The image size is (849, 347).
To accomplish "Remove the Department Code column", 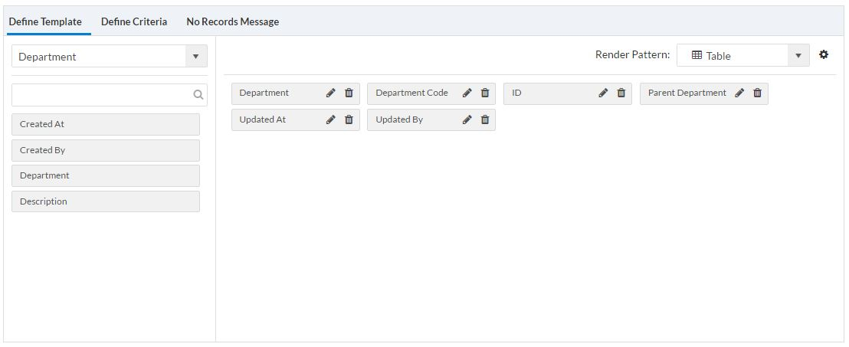I will click(485, 93).
